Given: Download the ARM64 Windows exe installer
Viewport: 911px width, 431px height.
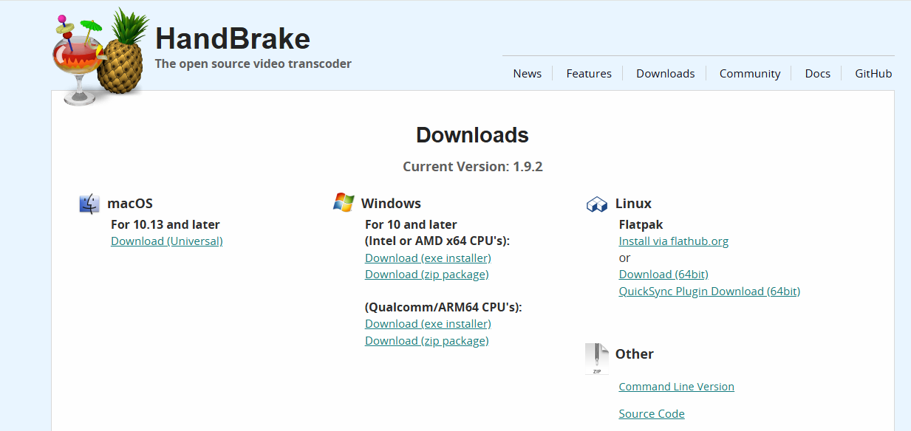Looking at the screenshot, I should [429, 324].
